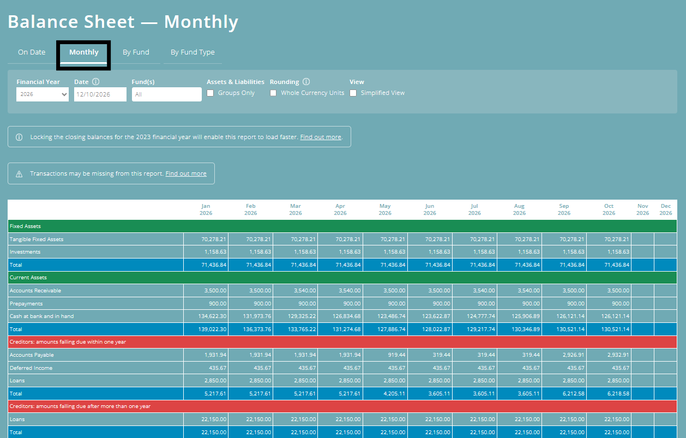Open 'Find out more' link about missing transactions
Image resolution: width=686 pixels, height=438 pixels.
(186, 173)
